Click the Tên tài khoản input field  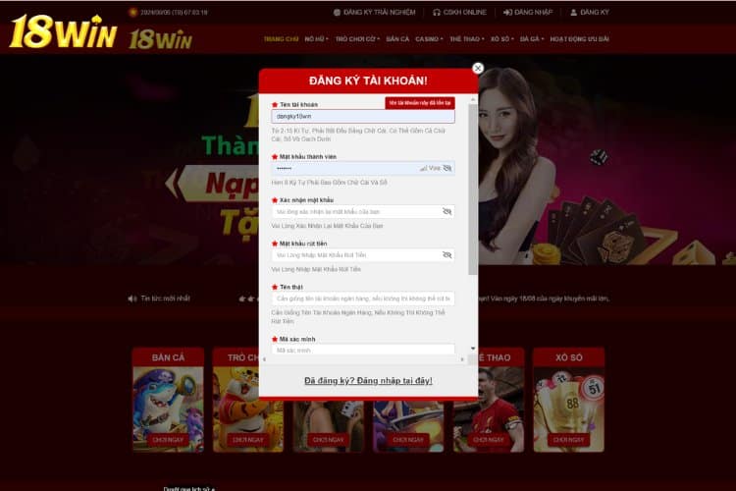coord(363,116)
